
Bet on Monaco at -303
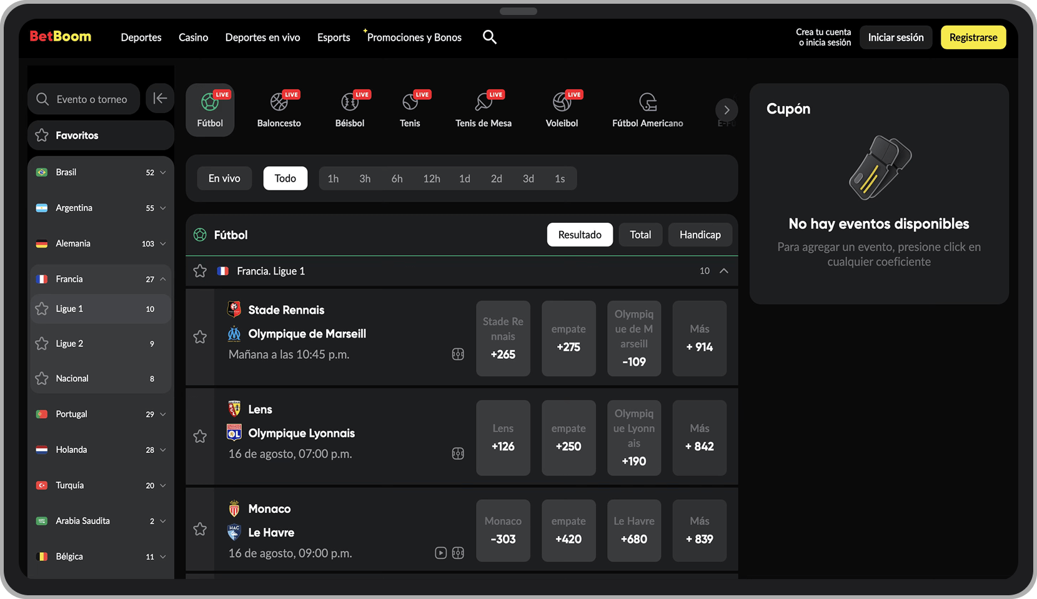coord(503,530)
